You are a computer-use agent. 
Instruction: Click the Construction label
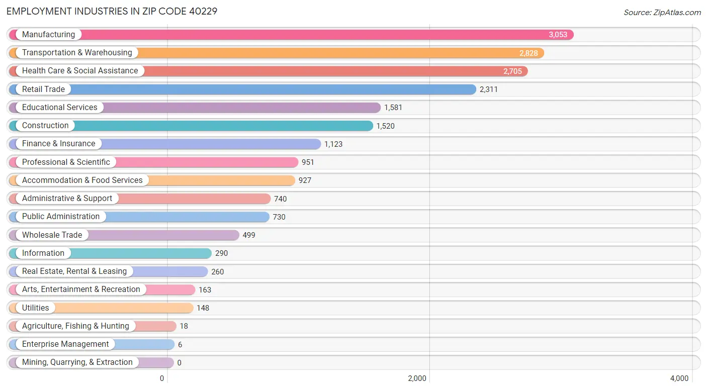(x=45, y=126)
